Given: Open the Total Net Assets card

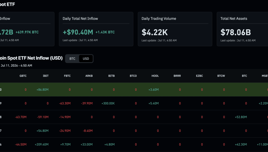Looking at the screenshot, I should 242,29.
